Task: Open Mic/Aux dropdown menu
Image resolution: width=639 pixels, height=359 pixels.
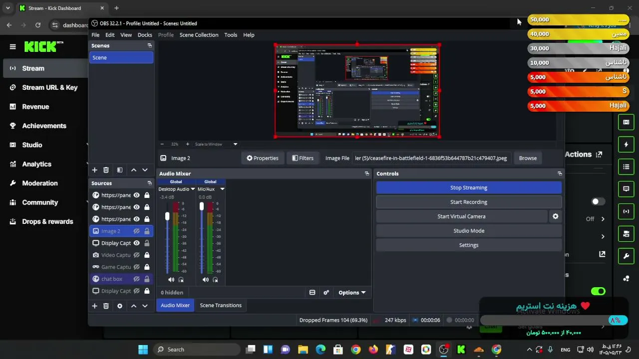Action: 222,189
